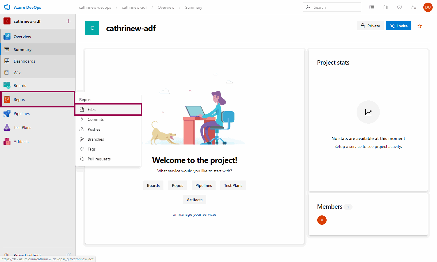Click the Azure DevOps logo icon

point(7,7)
